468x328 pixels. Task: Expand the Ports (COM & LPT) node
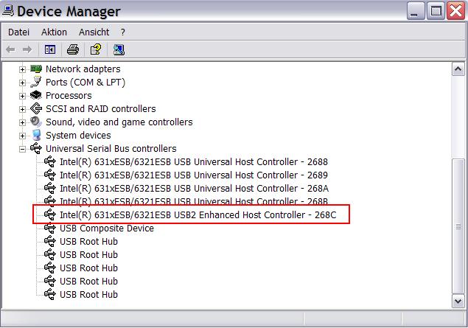click(x=22, y=83)
